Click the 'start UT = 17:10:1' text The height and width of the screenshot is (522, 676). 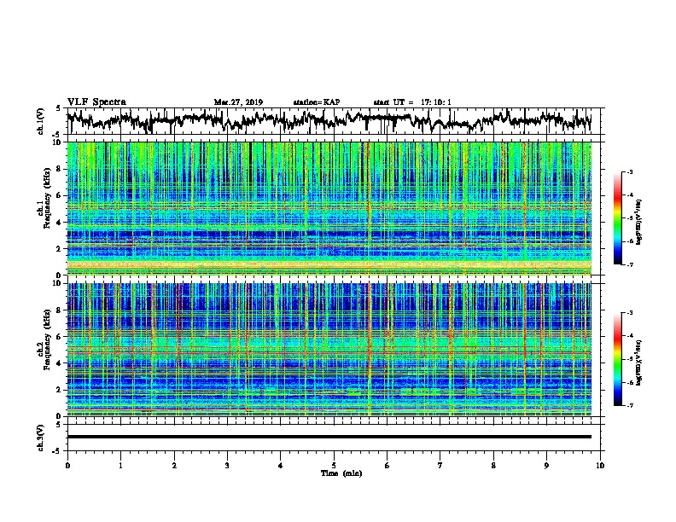tap(412, 102)
